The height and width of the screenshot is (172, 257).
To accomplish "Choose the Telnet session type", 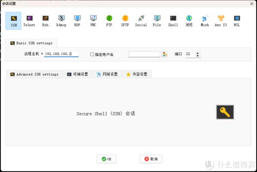I will coord(29,21).
